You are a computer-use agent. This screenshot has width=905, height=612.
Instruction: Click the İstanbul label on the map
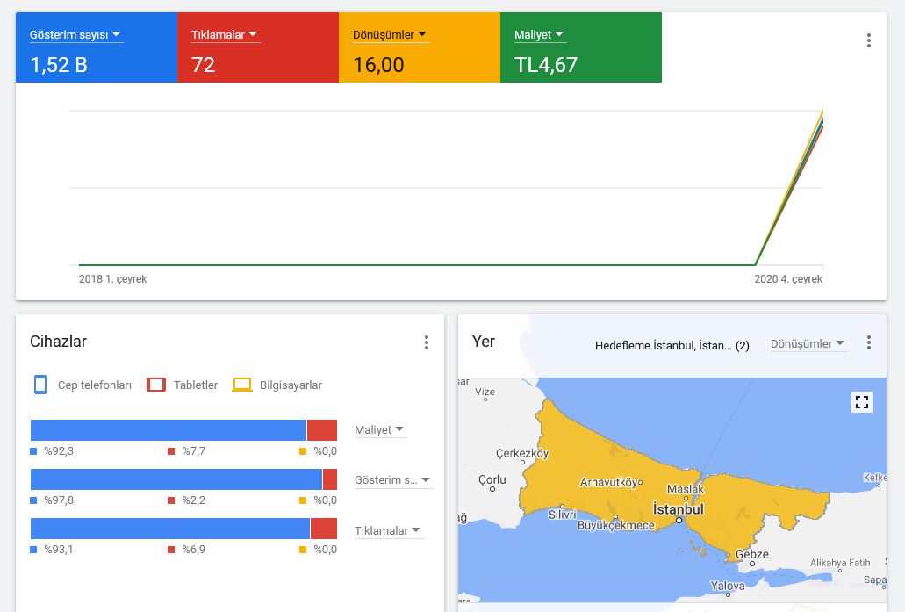tap(679, 509)
